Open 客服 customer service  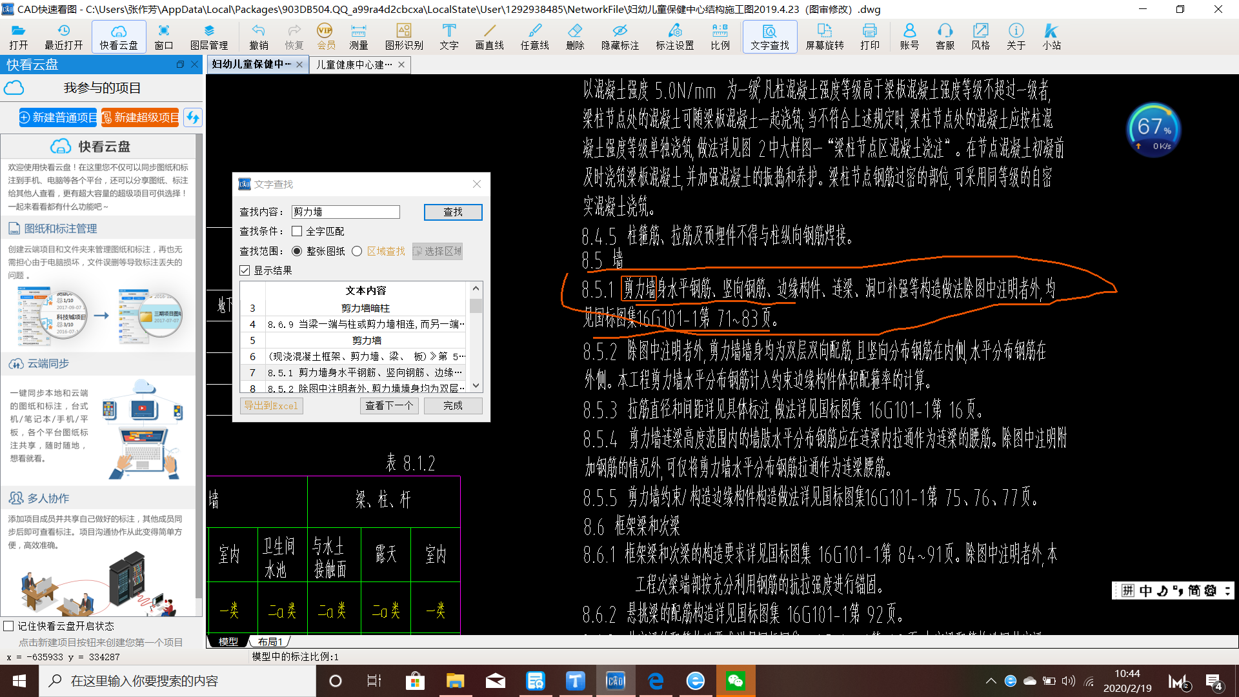pos(945,37)
